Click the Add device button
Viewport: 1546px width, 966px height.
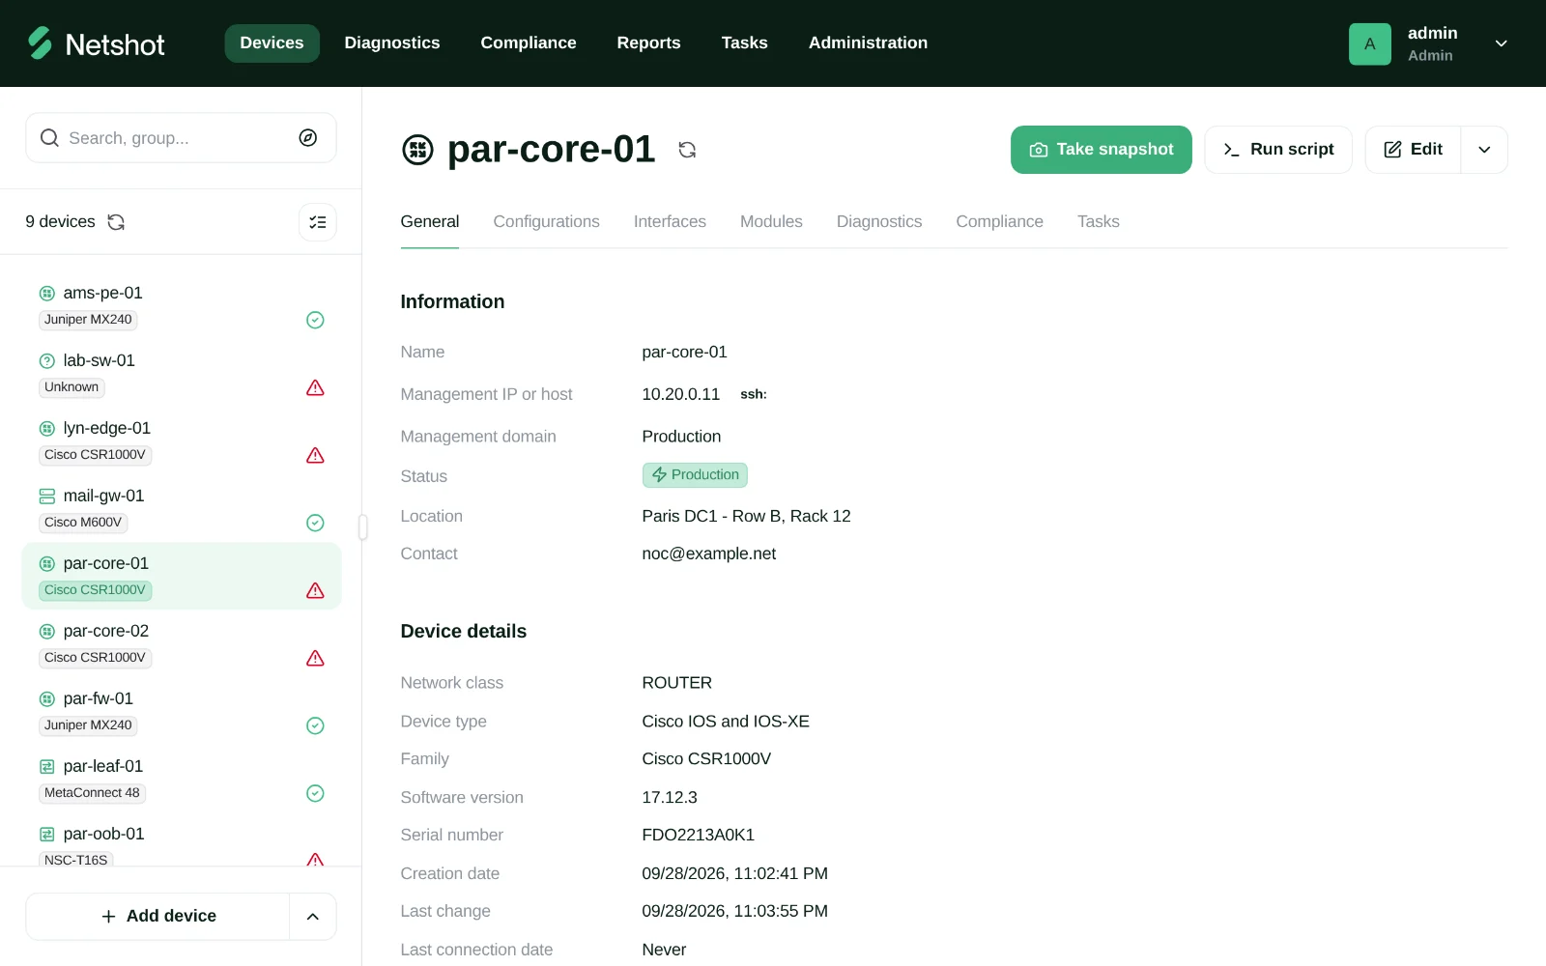(158, 917)
